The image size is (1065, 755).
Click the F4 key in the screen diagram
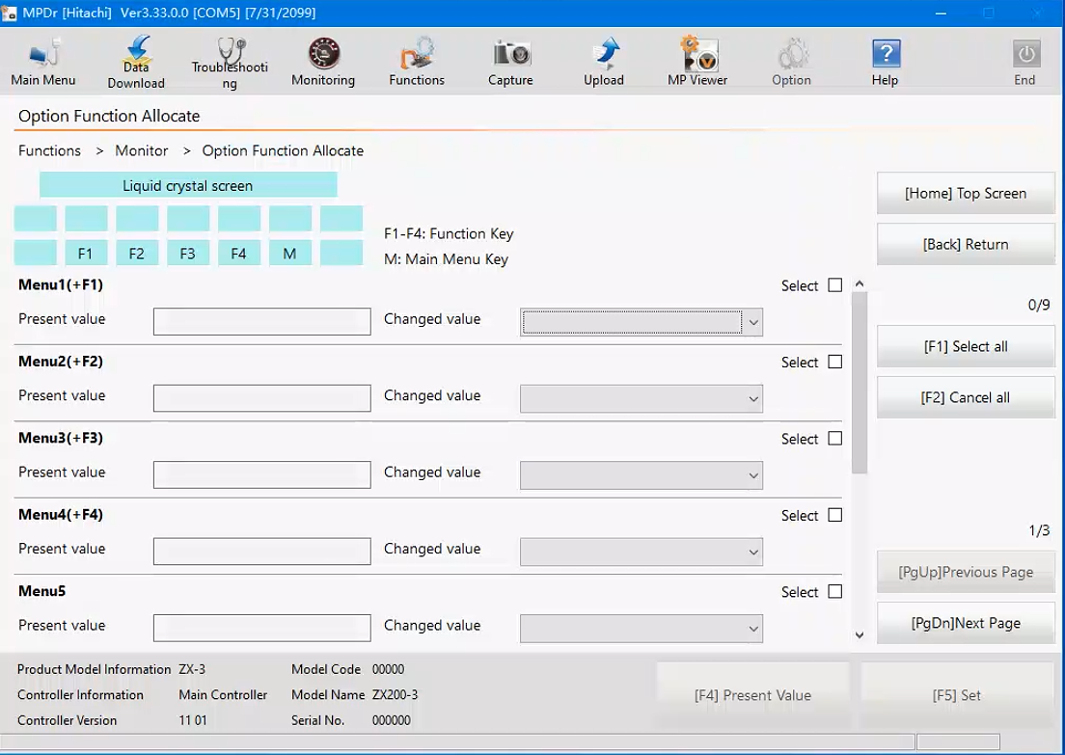pyautogui.click(x=238, y=254)
